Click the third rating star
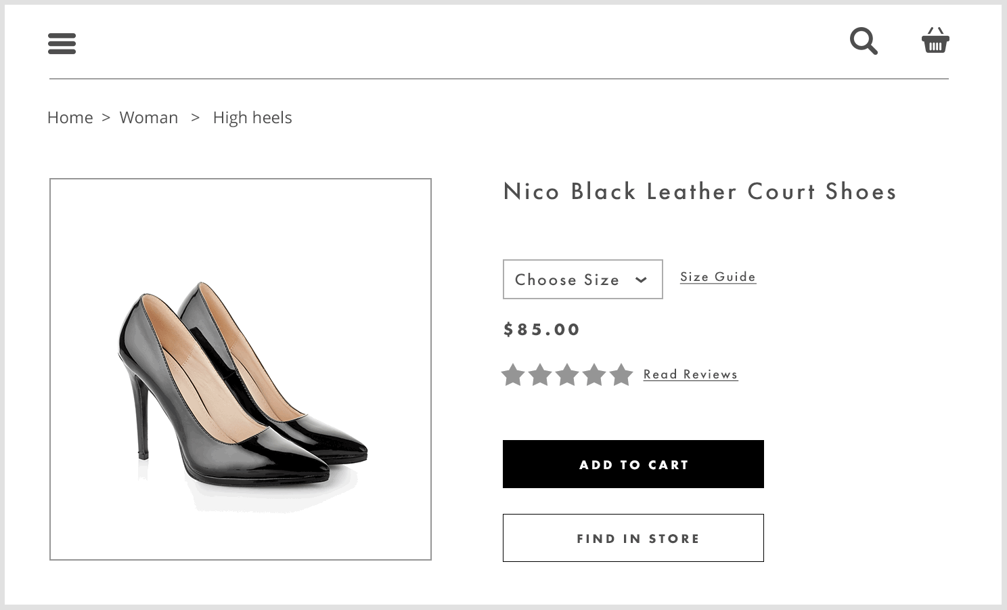Screen dimensions: 1007x610 (x=567, y=374)
